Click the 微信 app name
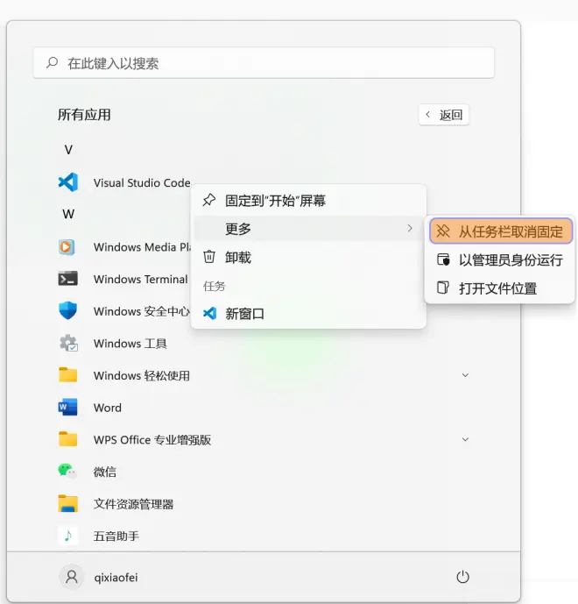 (105, 472)
